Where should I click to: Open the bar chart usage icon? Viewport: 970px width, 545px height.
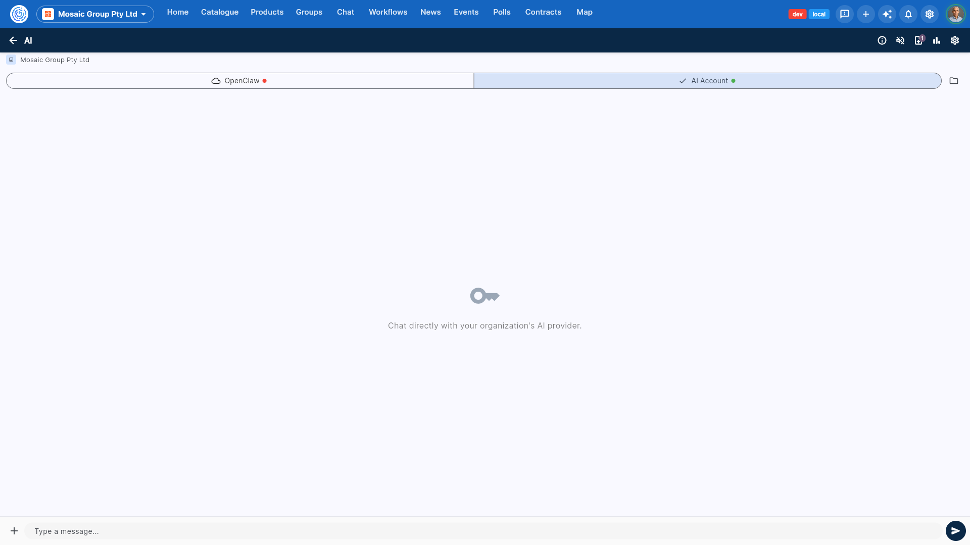pyautogui.click(x=937, y=40)
